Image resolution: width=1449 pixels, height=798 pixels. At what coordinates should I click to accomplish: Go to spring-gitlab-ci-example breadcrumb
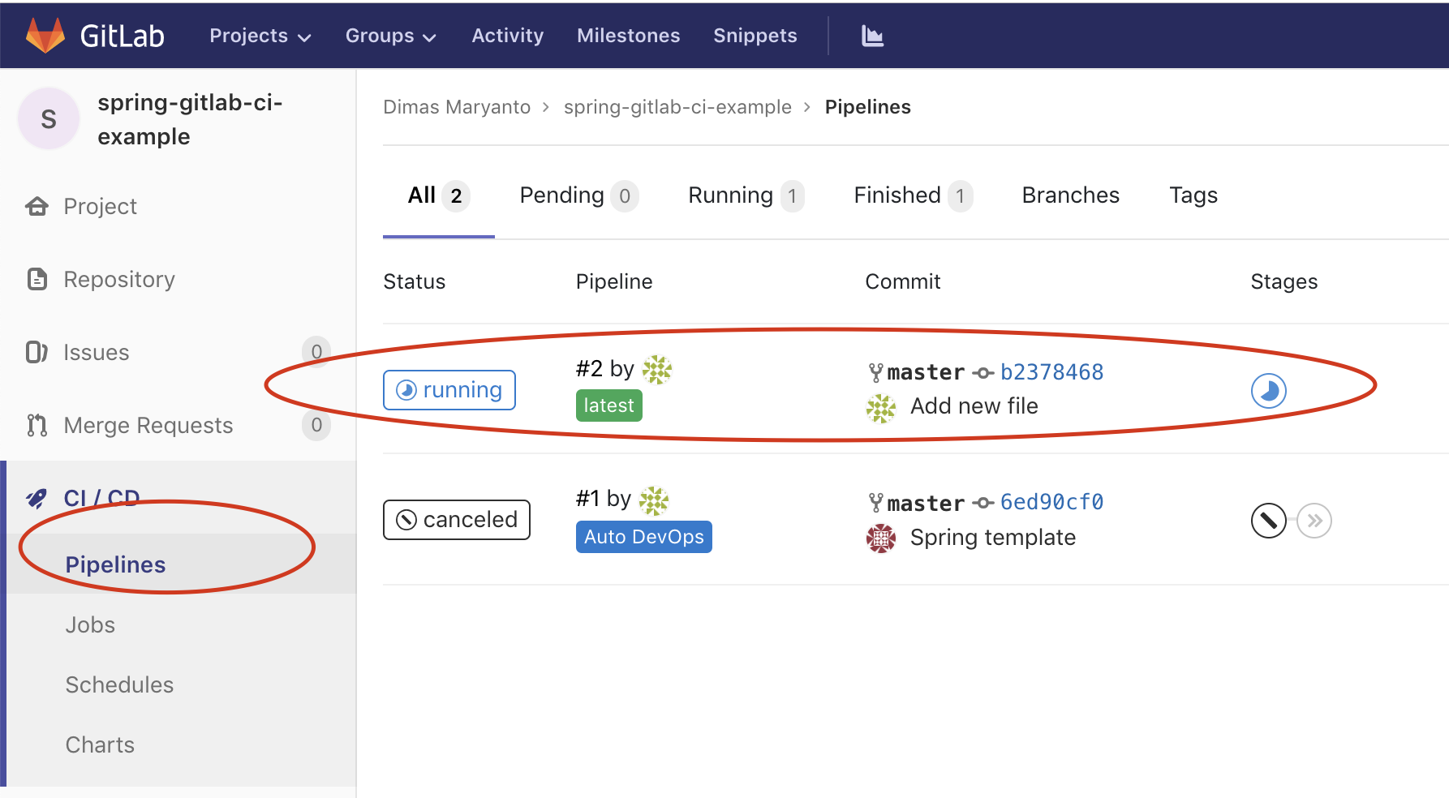point(677,107)
